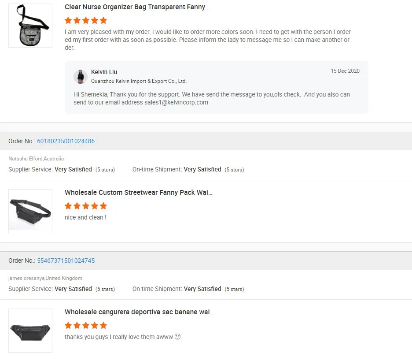Click the smiley emoji in the last review
Viewport: 412px width, 361px height.
pyautogui.click(x=178, y=337)
